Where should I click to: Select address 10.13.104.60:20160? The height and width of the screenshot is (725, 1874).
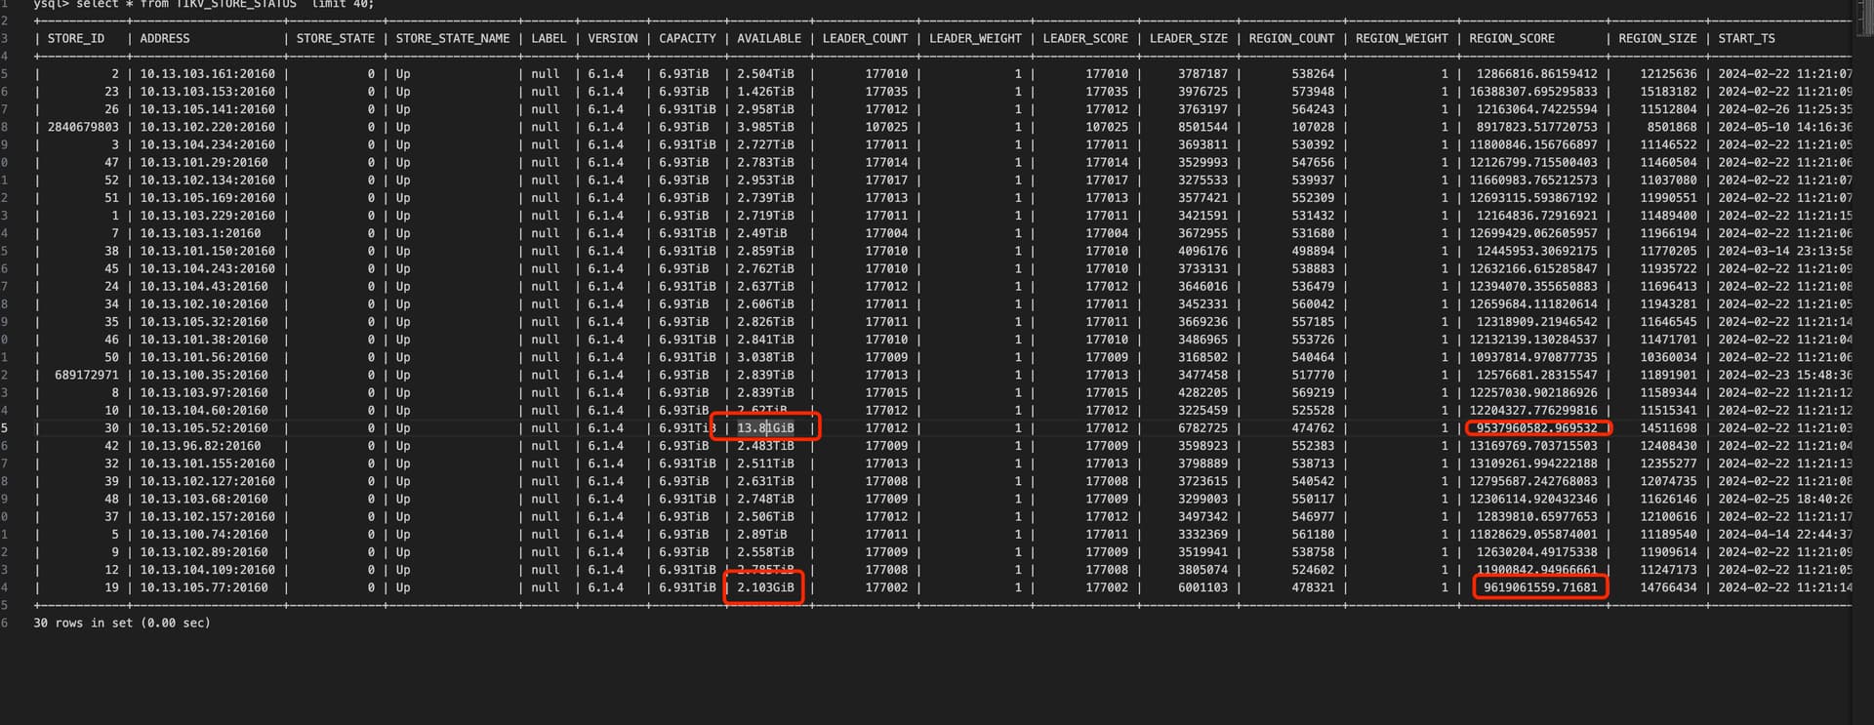(x=204, y=411)
